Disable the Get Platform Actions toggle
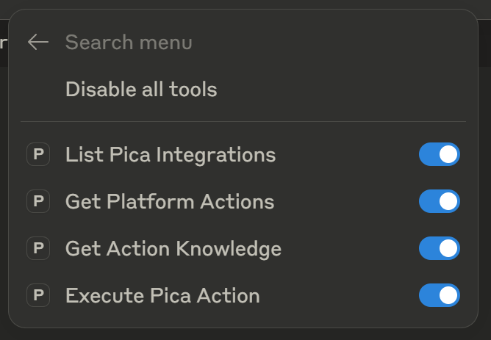 click(x=439, y=202)
